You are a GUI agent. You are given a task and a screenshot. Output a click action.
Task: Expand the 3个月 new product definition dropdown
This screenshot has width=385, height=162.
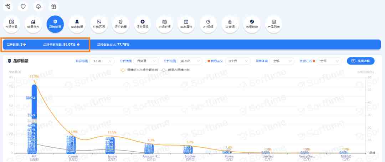pos(238,61)
